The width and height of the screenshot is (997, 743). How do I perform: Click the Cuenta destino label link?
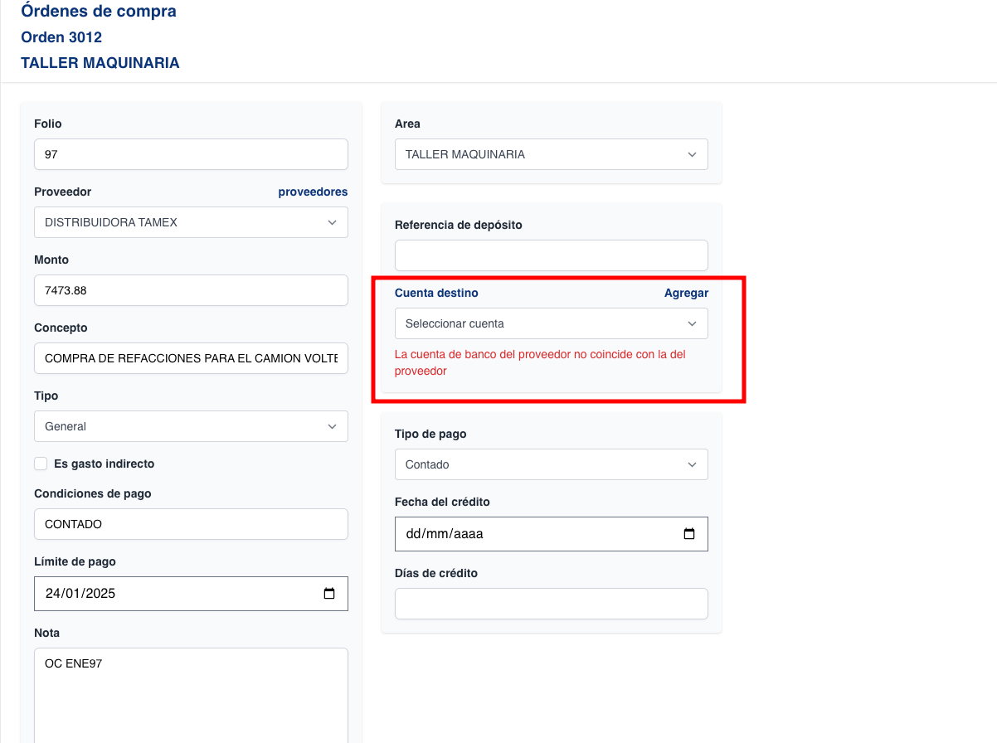coord(436,293)
